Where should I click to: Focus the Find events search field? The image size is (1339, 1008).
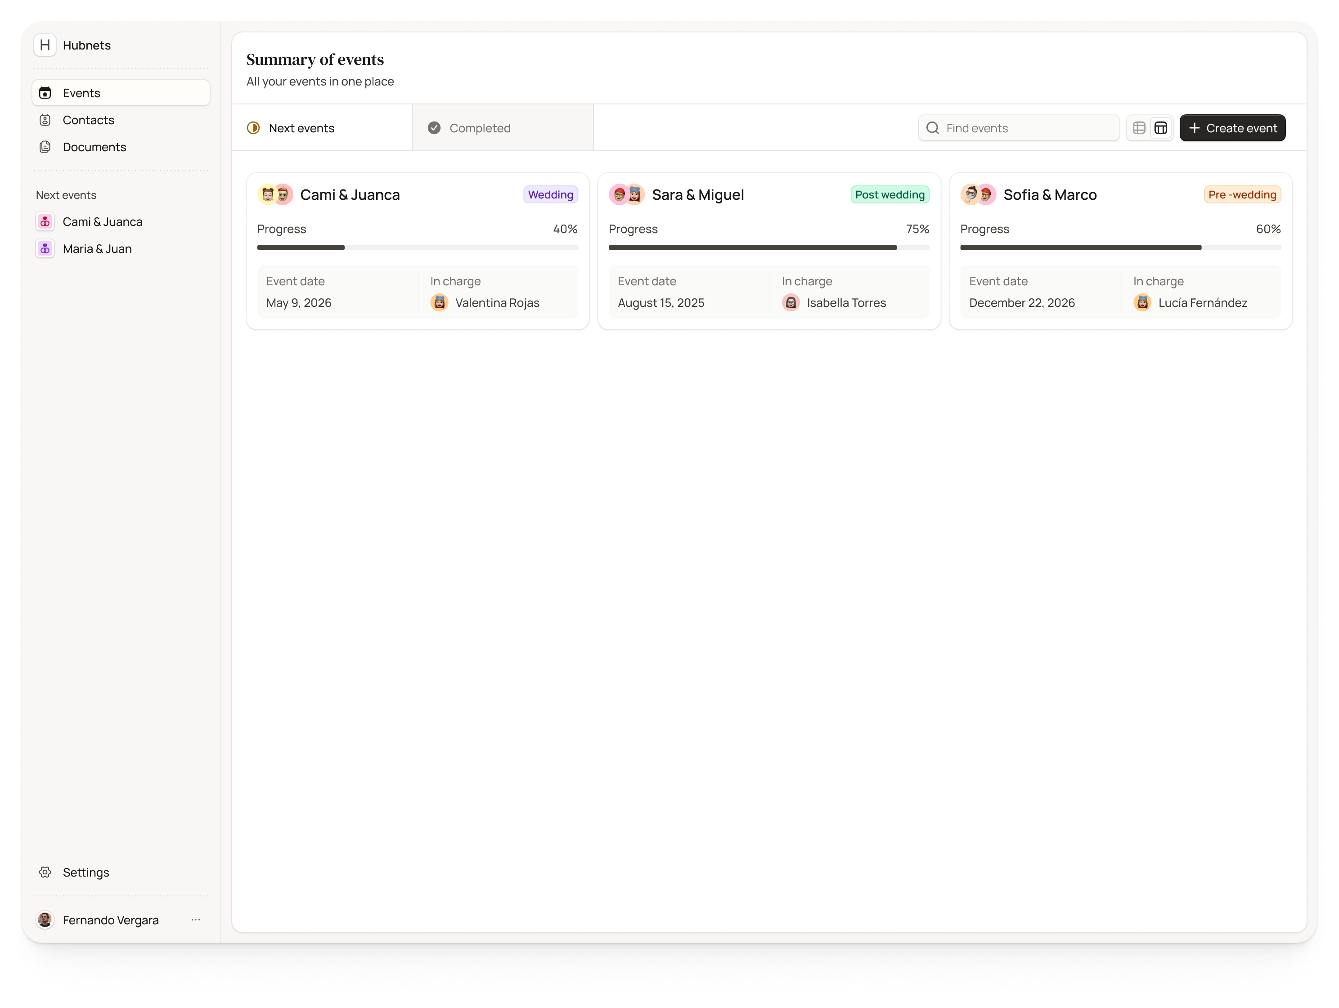(x=1018, y=128)
